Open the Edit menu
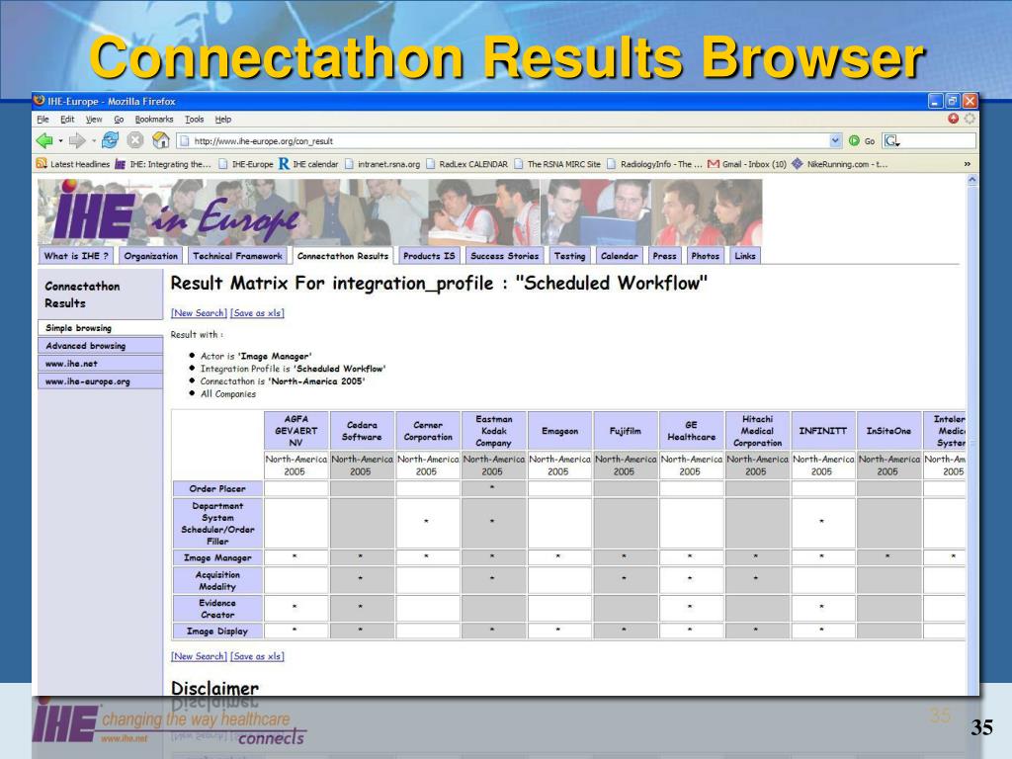The image size is (1012, 759). pyautogui.click(x=67, y=120)
